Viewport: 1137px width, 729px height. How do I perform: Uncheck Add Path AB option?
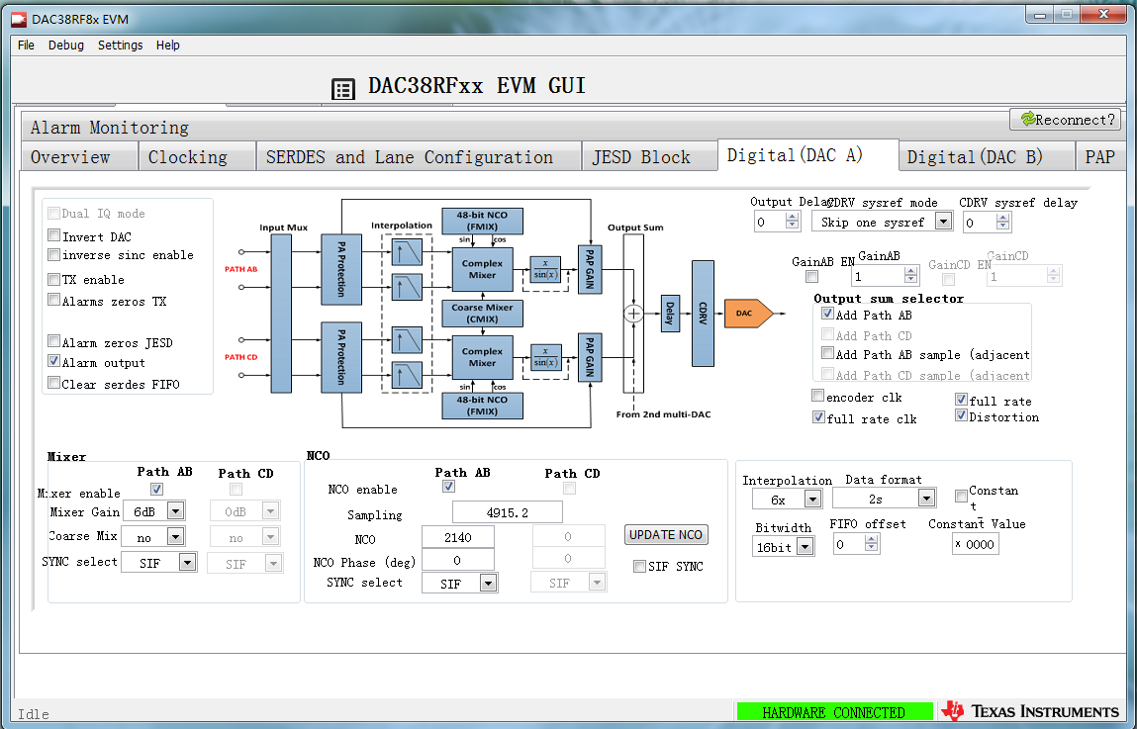(x=827, y=314)
